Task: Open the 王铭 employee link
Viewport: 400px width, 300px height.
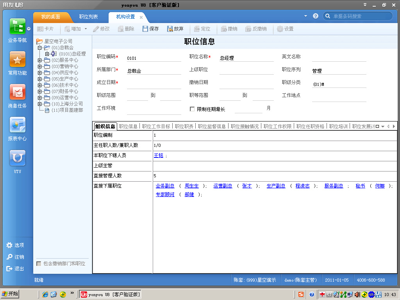Action: click(x=159, y=155)
